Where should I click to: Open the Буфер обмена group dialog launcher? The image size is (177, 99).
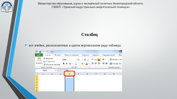coord(60,67)
